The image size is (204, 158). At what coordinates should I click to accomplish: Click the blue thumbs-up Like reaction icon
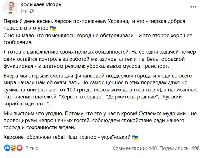tap(7, 148)
